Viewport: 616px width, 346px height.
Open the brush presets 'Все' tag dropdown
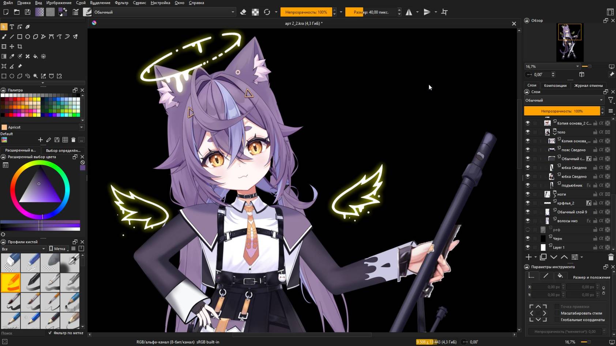pyautogui.click(x=23, y=249)
